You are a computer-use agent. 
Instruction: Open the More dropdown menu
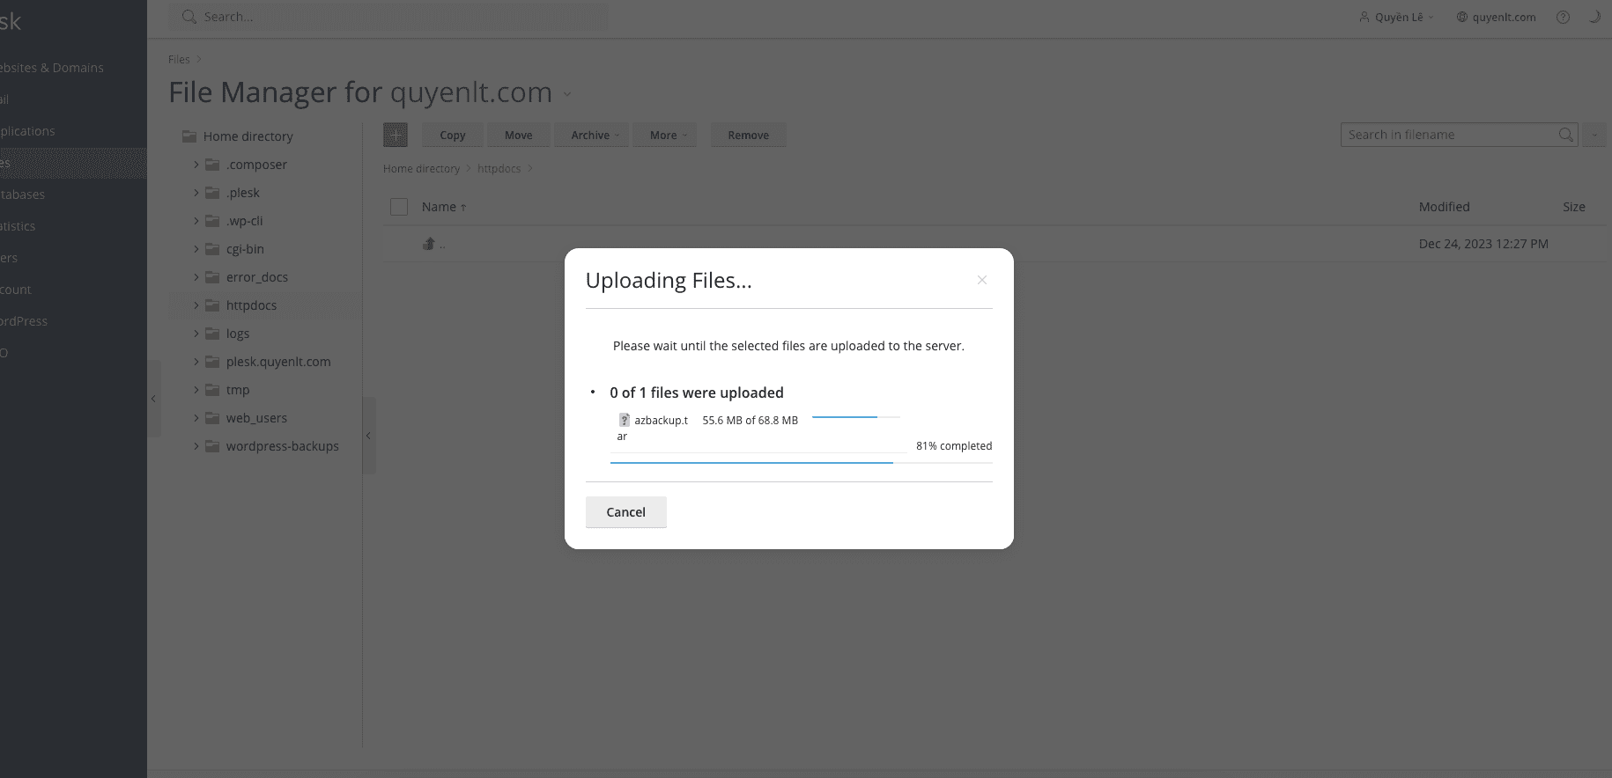coord(668,135)
